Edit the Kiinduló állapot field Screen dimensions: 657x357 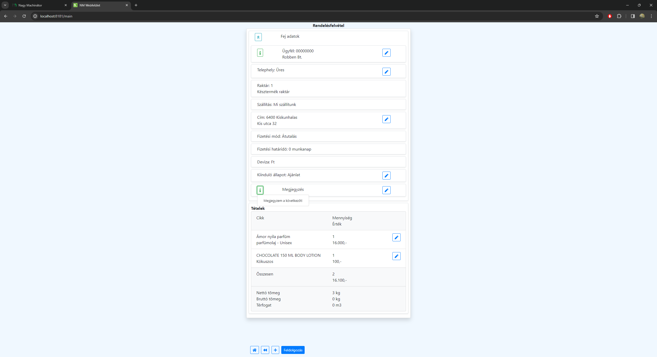[x=386, y=176]
